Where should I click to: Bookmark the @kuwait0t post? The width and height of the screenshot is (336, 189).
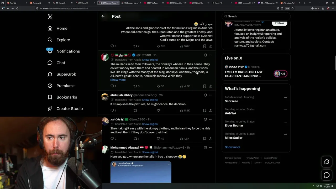click(x=204, y=86)
